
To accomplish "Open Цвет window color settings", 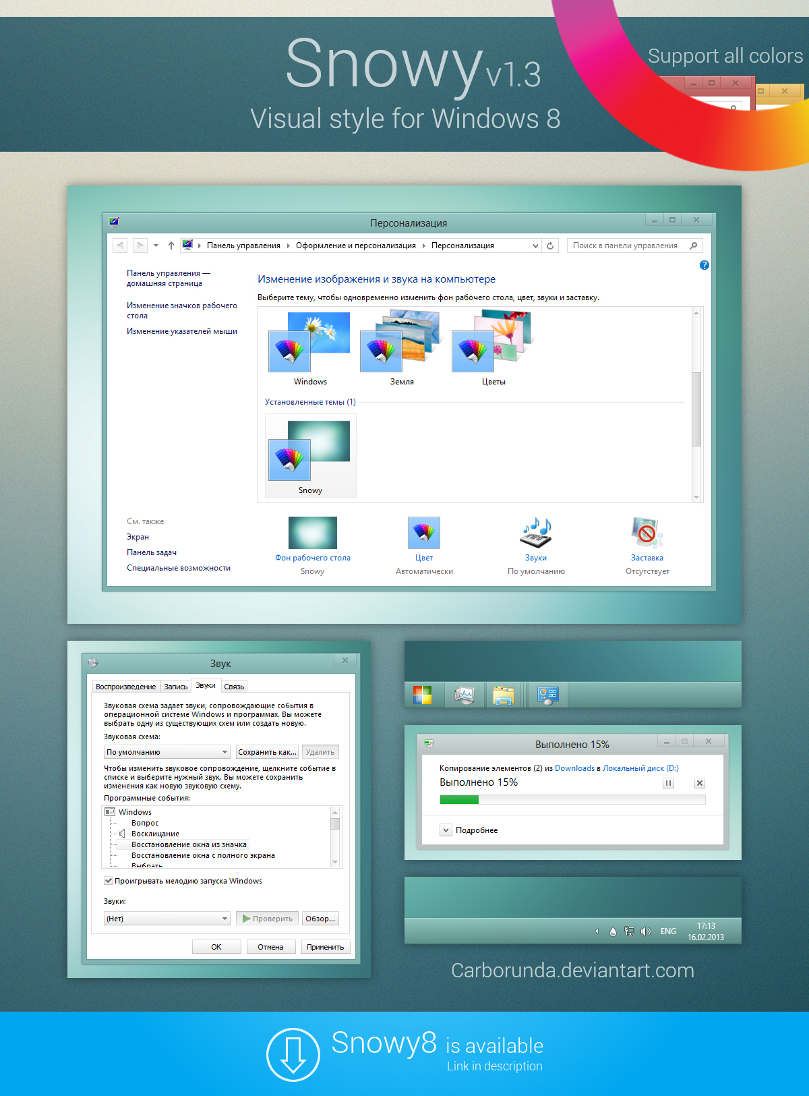I will click(x=424, y=533).
